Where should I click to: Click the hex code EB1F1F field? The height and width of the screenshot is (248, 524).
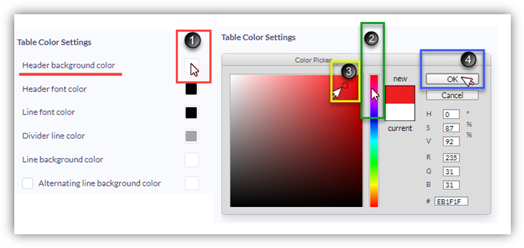click(451, 201)
